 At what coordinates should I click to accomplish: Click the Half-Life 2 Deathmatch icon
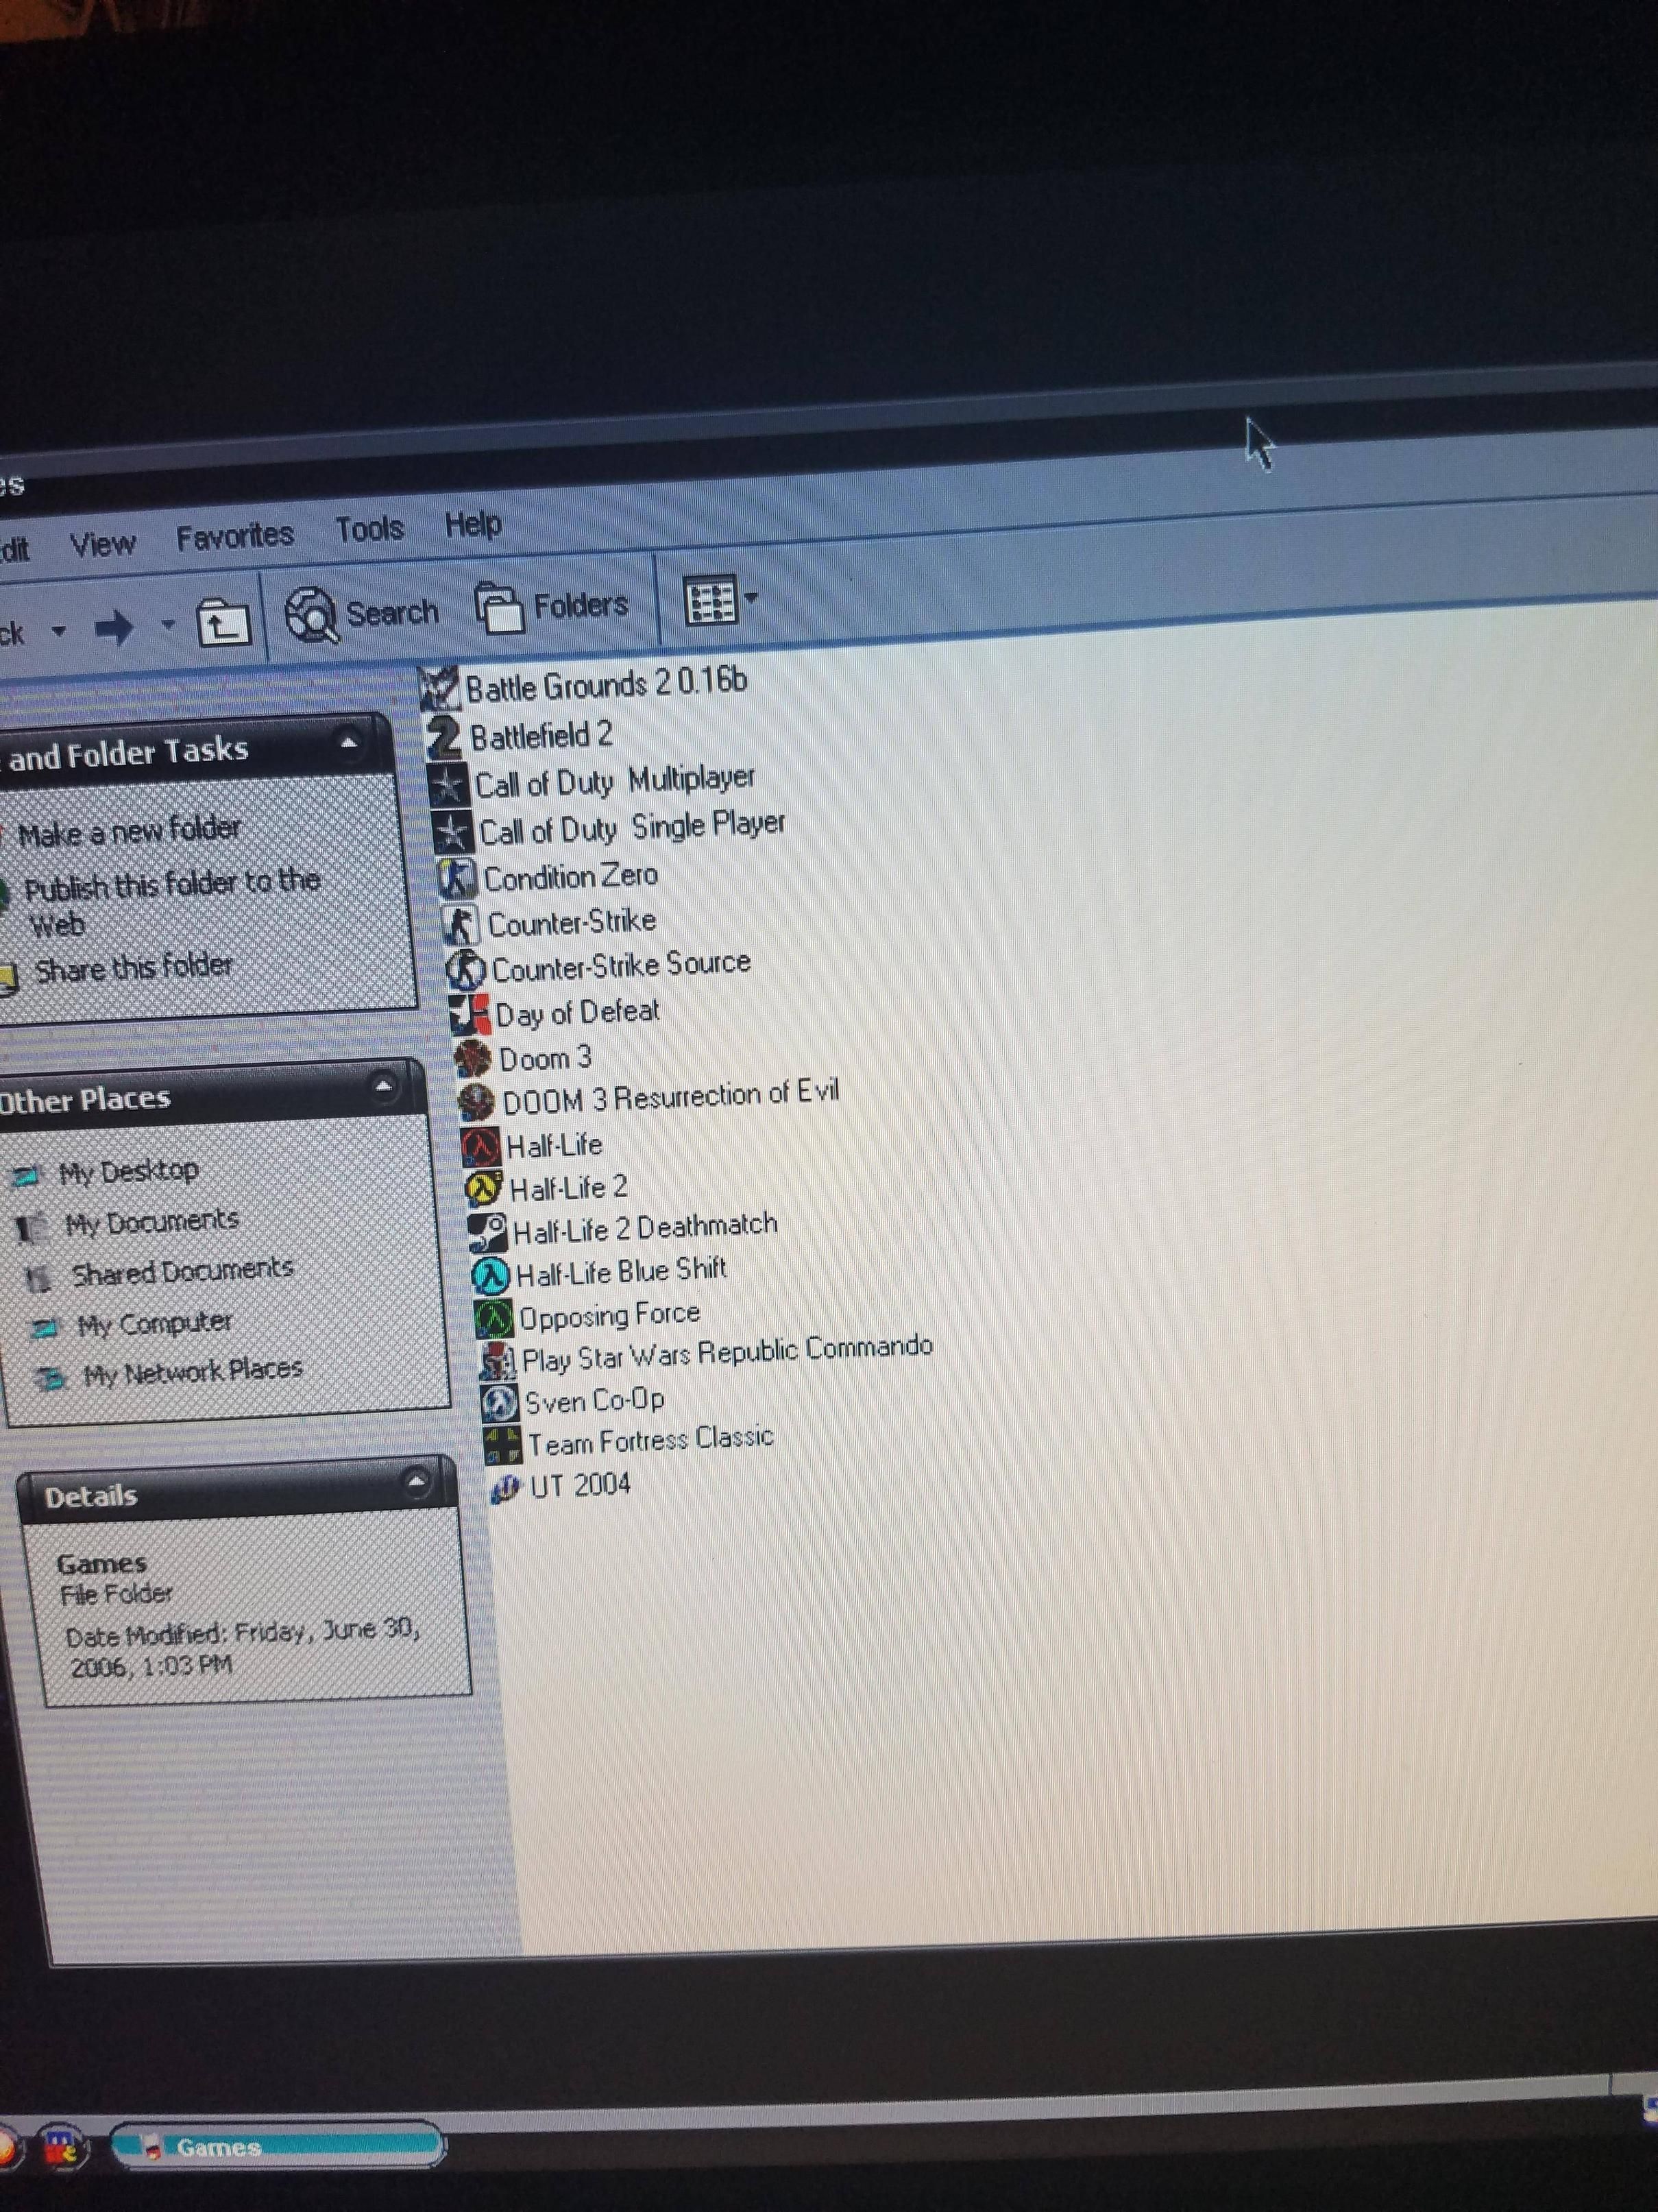pyautogui.click(x=488, y=1232)
